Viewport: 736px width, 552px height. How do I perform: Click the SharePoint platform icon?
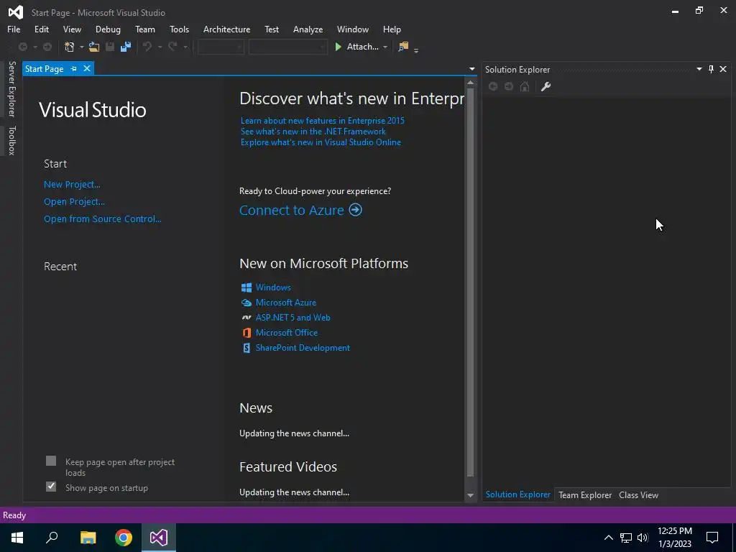[x=247, y=348]
